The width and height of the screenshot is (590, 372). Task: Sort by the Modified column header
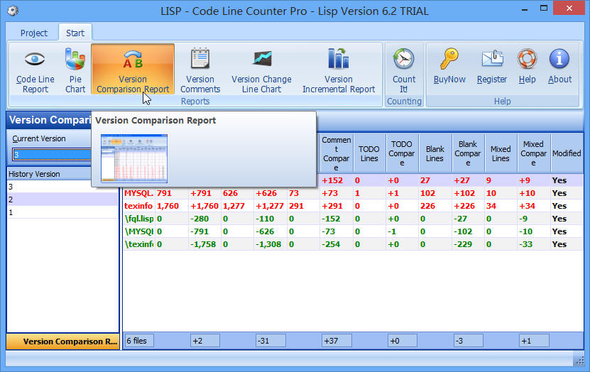567,153
